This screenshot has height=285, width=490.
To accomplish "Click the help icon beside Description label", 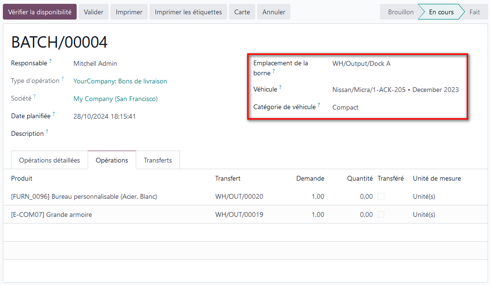I will click(47, 132).
